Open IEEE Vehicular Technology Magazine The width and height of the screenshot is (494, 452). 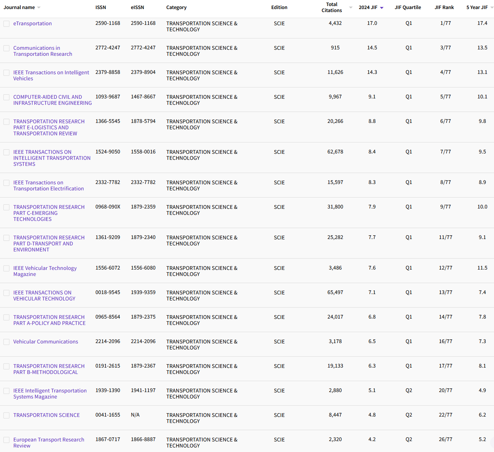(45, 271)
